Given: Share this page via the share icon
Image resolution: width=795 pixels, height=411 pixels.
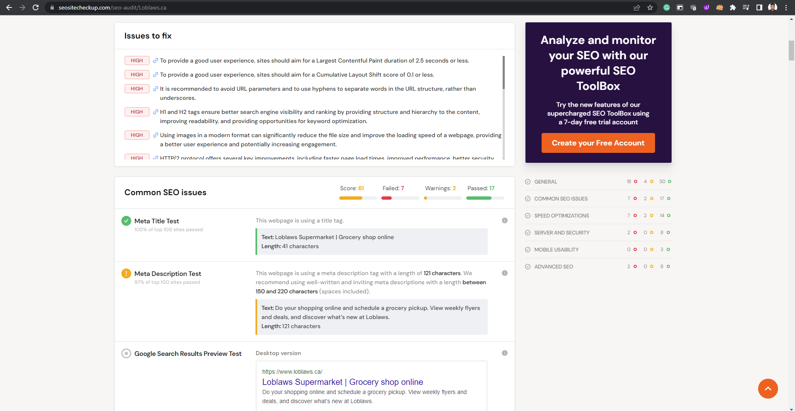Looking at the screenshot, I should [x=637, y=7].
